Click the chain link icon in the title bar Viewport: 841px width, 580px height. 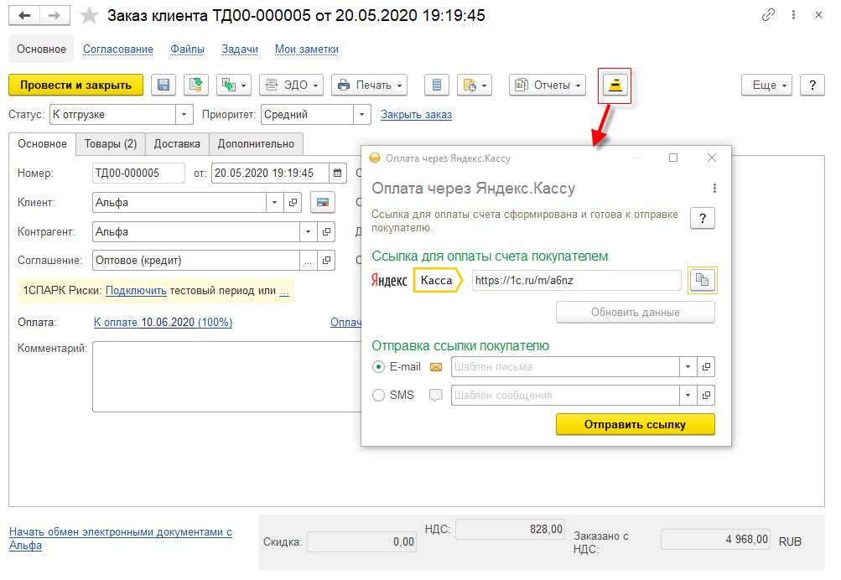pos(768,16)
